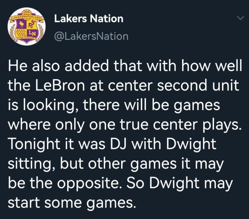
Task: Open the Lakers Nation profile picture
Action: tap(26, 26)
